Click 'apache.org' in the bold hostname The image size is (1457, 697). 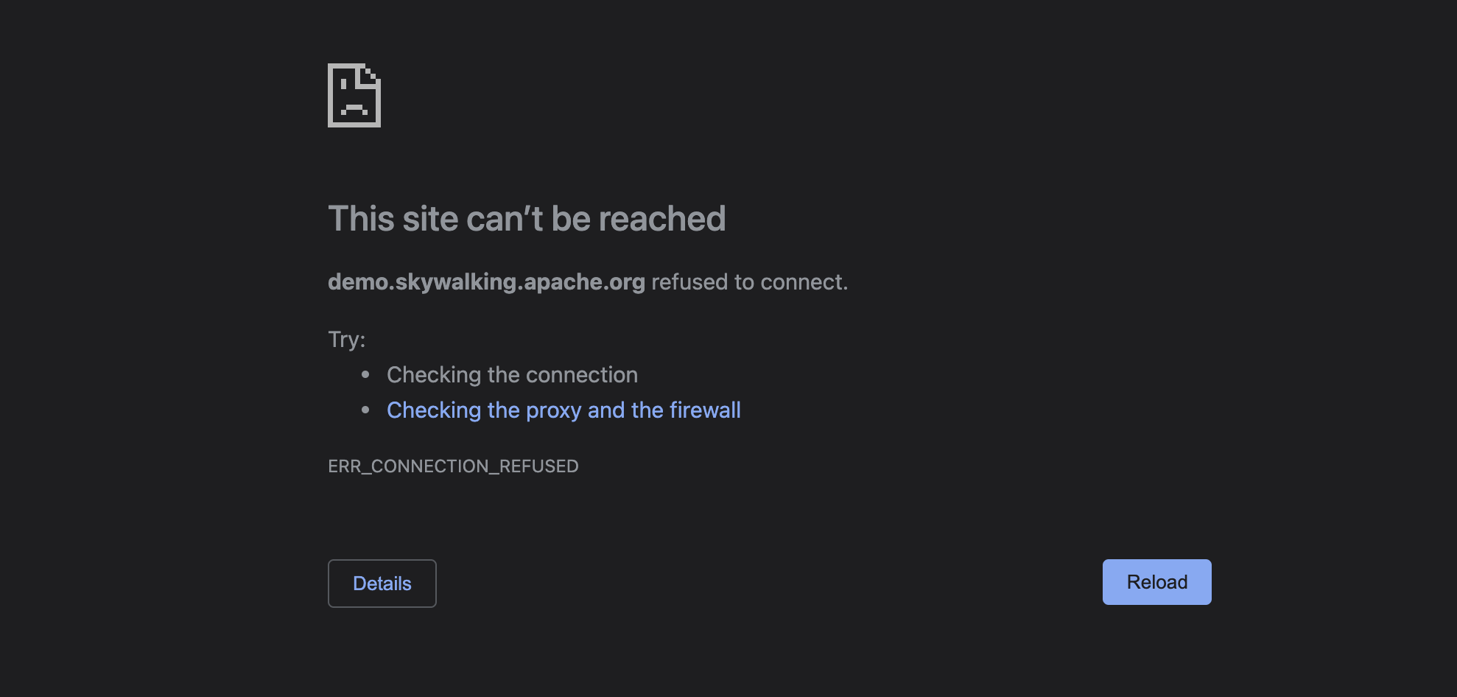point(584,282)
